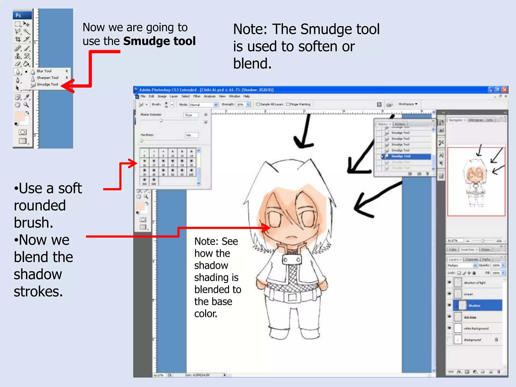Open the Layer menu
The width and height of the screenshot is (516, 387).
174,96
